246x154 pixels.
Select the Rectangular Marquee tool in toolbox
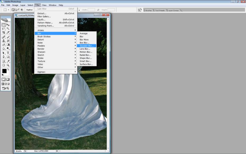[x=4, y=25]
